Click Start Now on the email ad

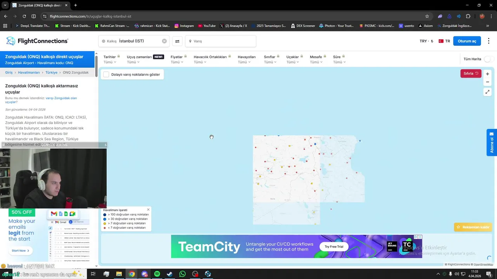click(20, 251)
